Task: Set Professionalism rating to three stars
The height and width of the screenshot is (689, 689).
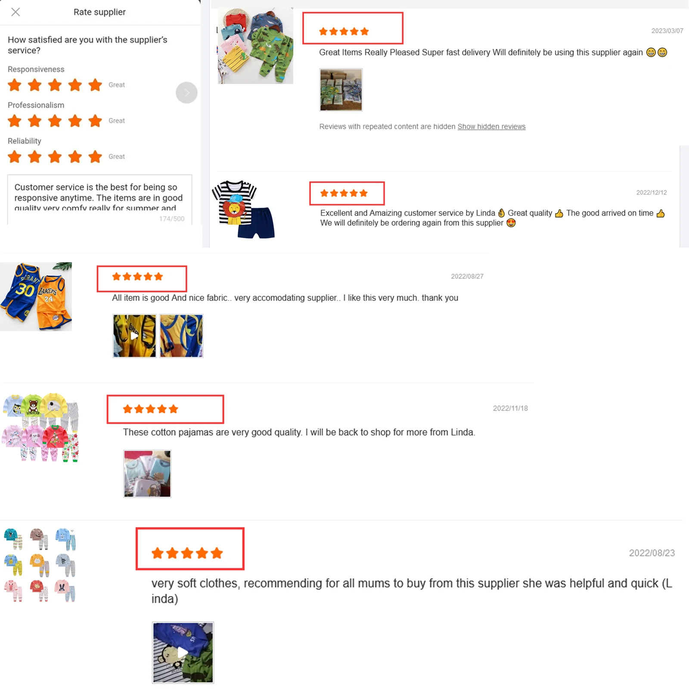Action: [x=55, y=121]
